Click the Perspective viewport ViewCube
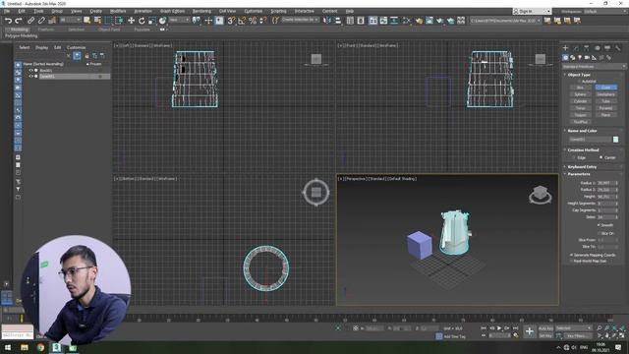The image size is (629, 354). coord(540,195)
